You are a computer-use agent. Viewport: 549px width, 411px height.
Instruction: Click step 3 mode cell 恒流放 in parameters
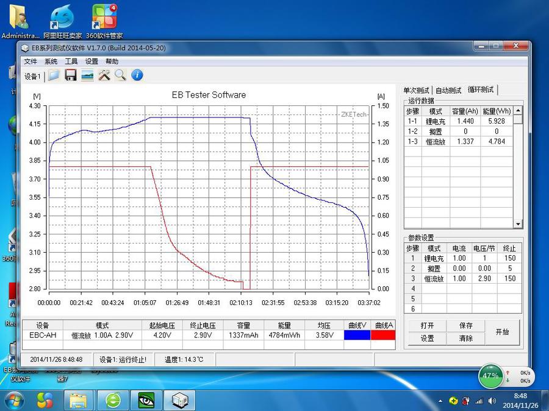(x=434, y=278)
